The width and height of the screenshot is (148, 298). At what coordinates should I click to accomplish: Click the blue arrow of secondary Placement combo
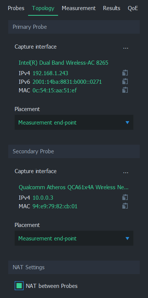coord(127,238)
